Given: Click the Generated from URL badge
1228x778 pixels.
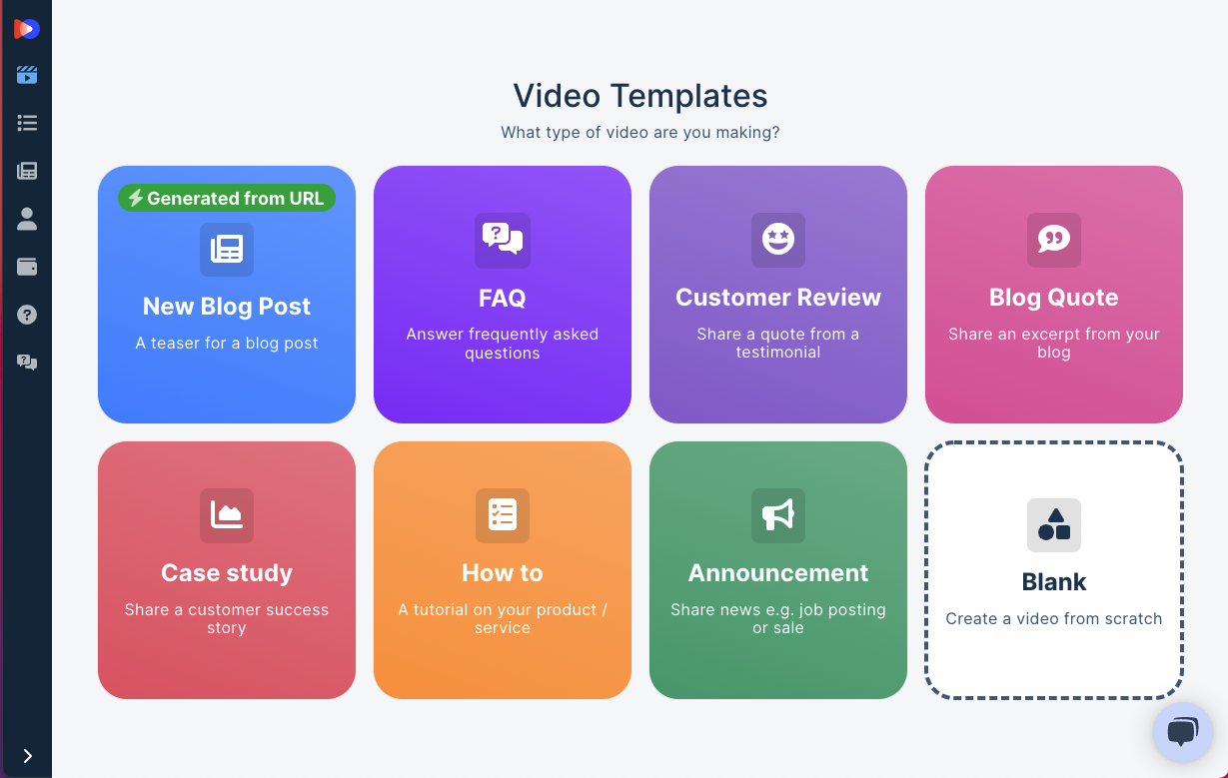Looking at the screenshot, I should tap(226, 198).
